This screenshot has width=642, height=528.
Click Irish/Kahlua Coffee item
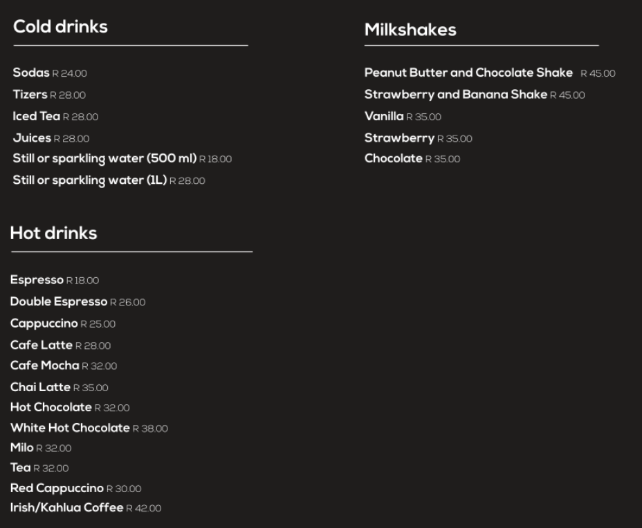pyautogui.click(x=66, y=508)
